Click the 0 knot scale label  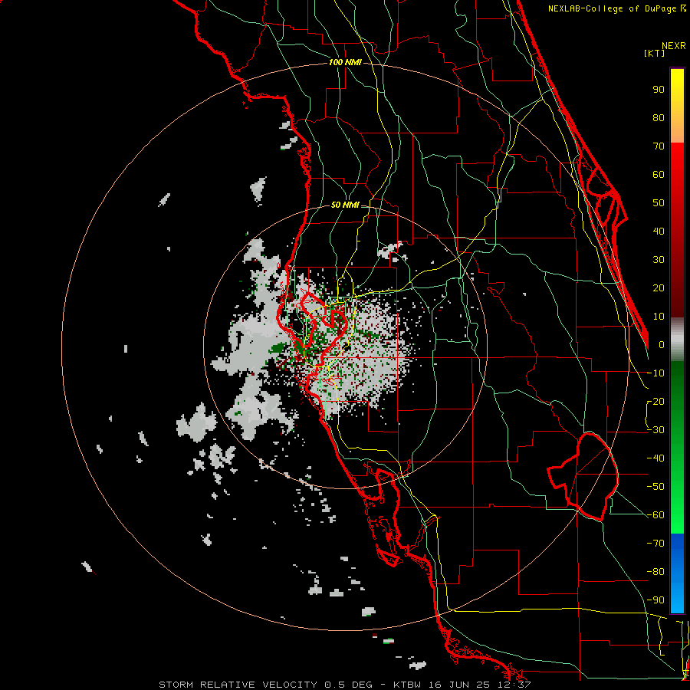(x=662, y=345)
